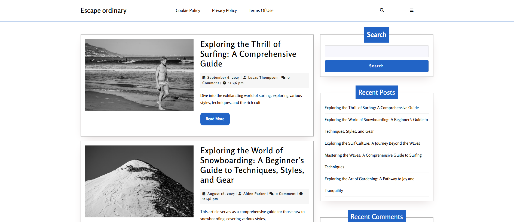Click the Recent Comments widget heading
514x222 pixels.
tap(377, 216)
